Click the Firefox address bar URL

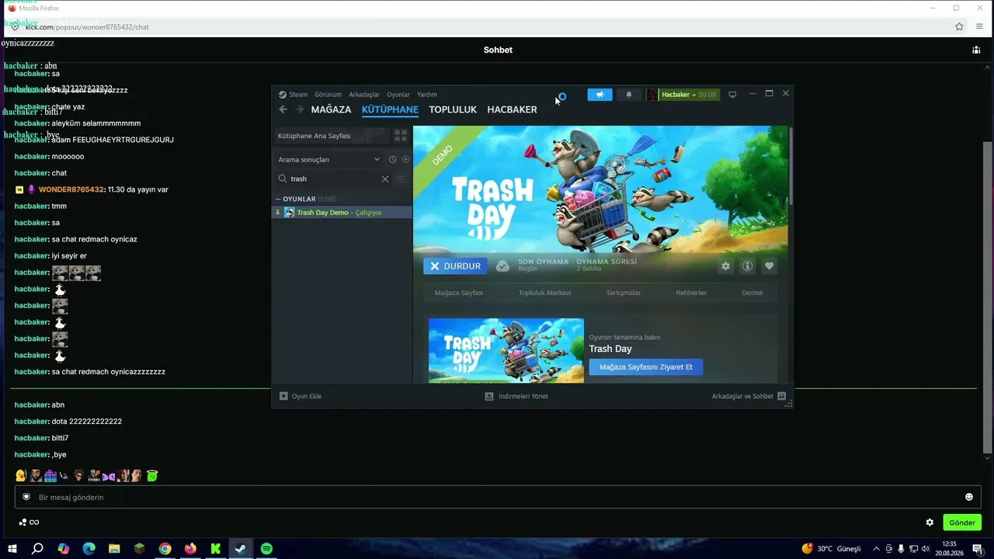pyautogui.click(x=87, y=27)
